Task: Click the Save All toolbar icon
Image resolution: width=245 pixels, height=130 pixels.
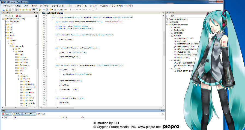Action: 13,10
